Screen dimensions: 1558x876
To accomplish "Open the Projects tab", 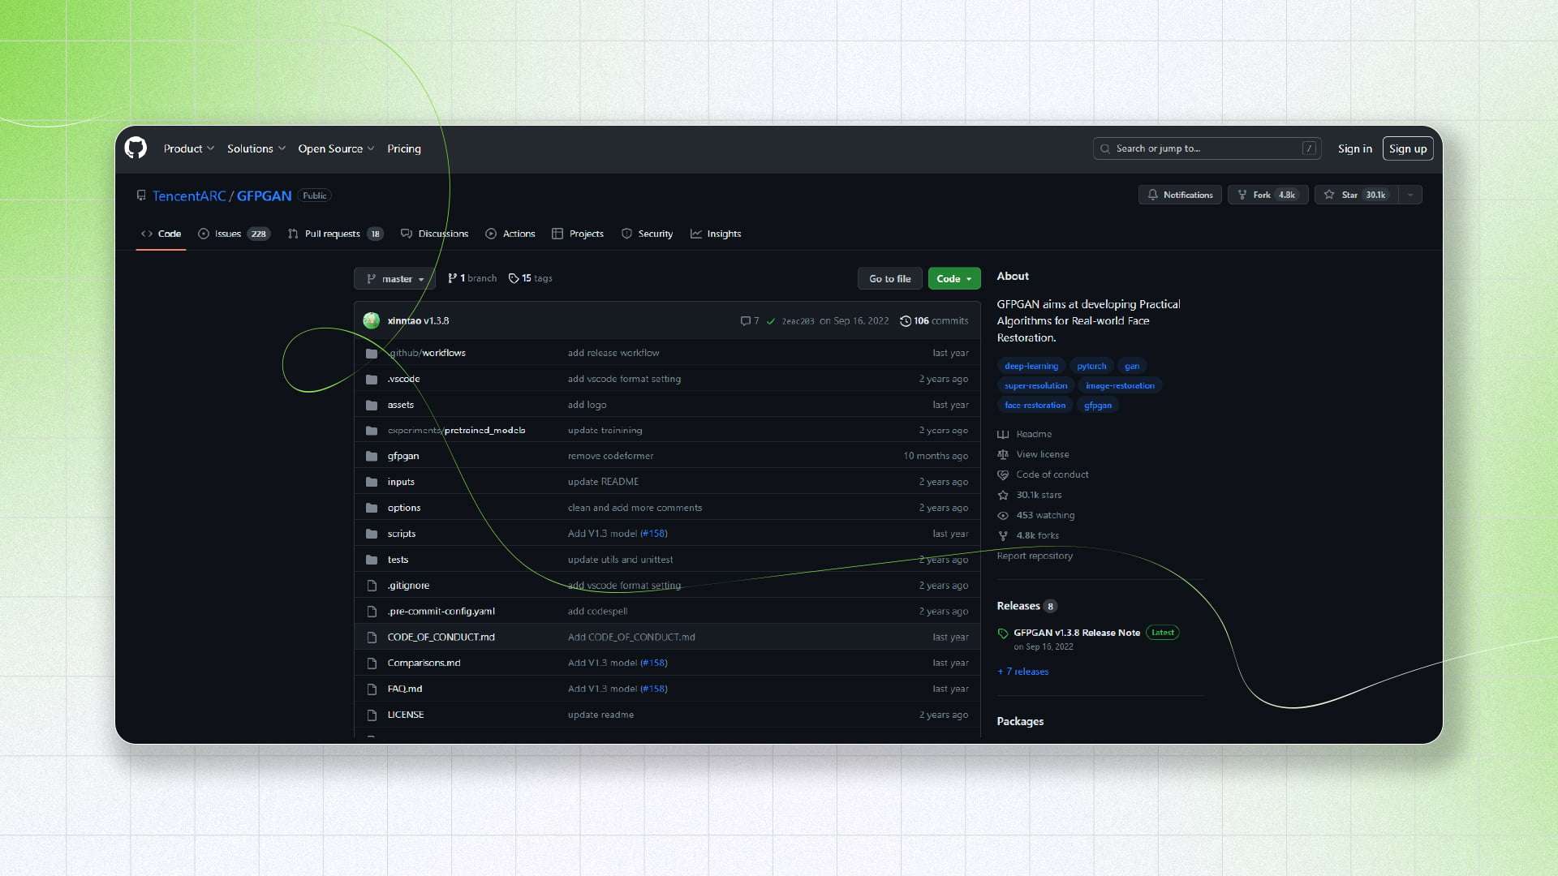I will (578, 234).
